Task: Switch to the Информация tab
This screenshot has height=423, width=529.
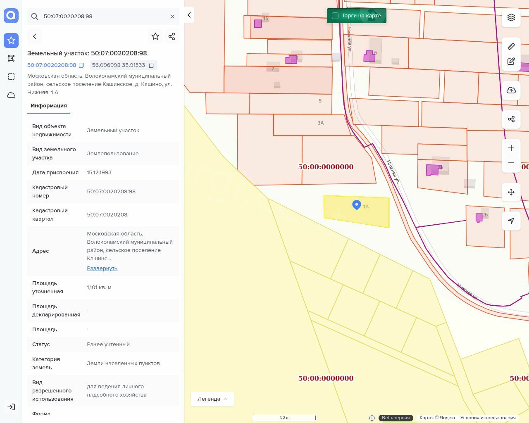Action: [x=49, y=106]
